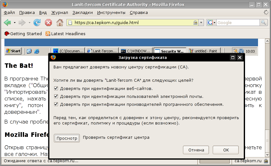Open the Инструменты menu
Screen dimensions: 271x166
click(111, 13)
